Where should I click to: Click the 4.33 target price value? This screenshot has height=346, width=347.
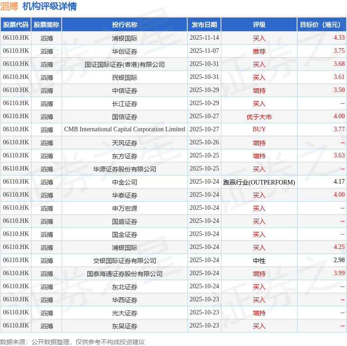(339, 38)
